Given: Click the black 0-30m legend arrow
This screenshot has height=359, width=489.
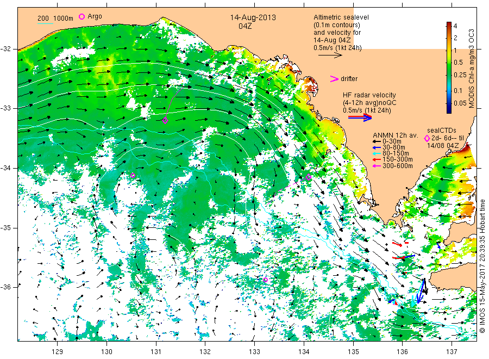Looking at the screenshot, I should coord(377,142).
